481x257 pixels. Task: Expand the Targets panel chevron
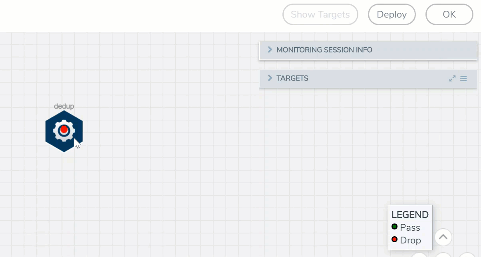(270, 78)
